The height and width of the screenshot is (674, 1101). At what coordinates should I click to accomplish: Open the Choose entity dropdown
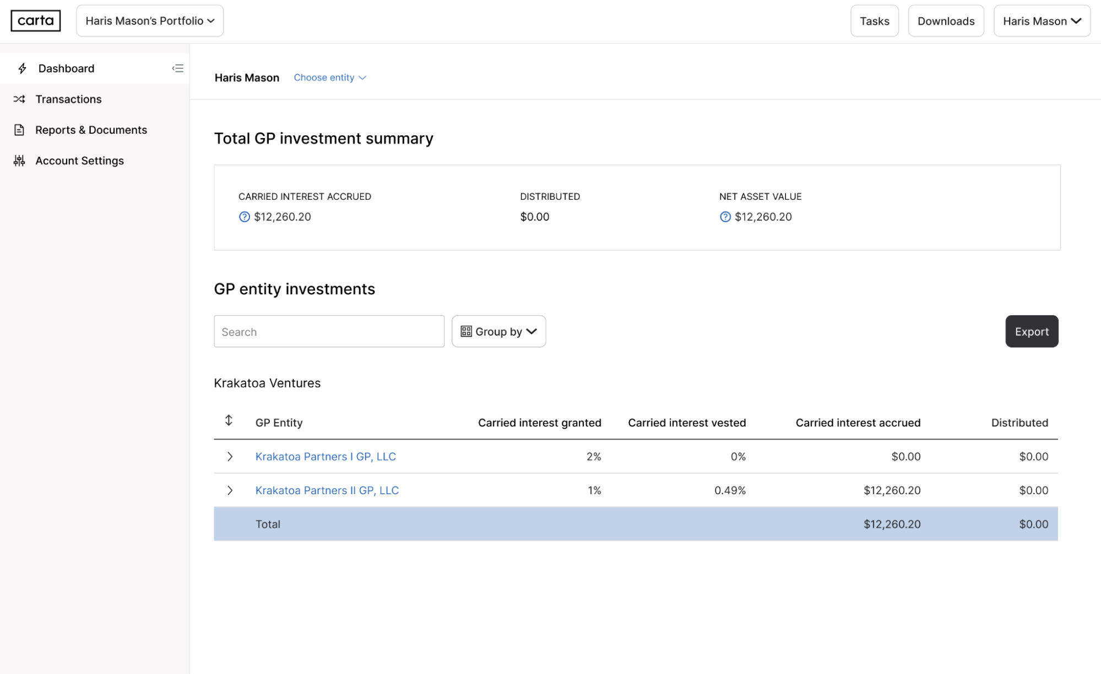coord(329,78)
